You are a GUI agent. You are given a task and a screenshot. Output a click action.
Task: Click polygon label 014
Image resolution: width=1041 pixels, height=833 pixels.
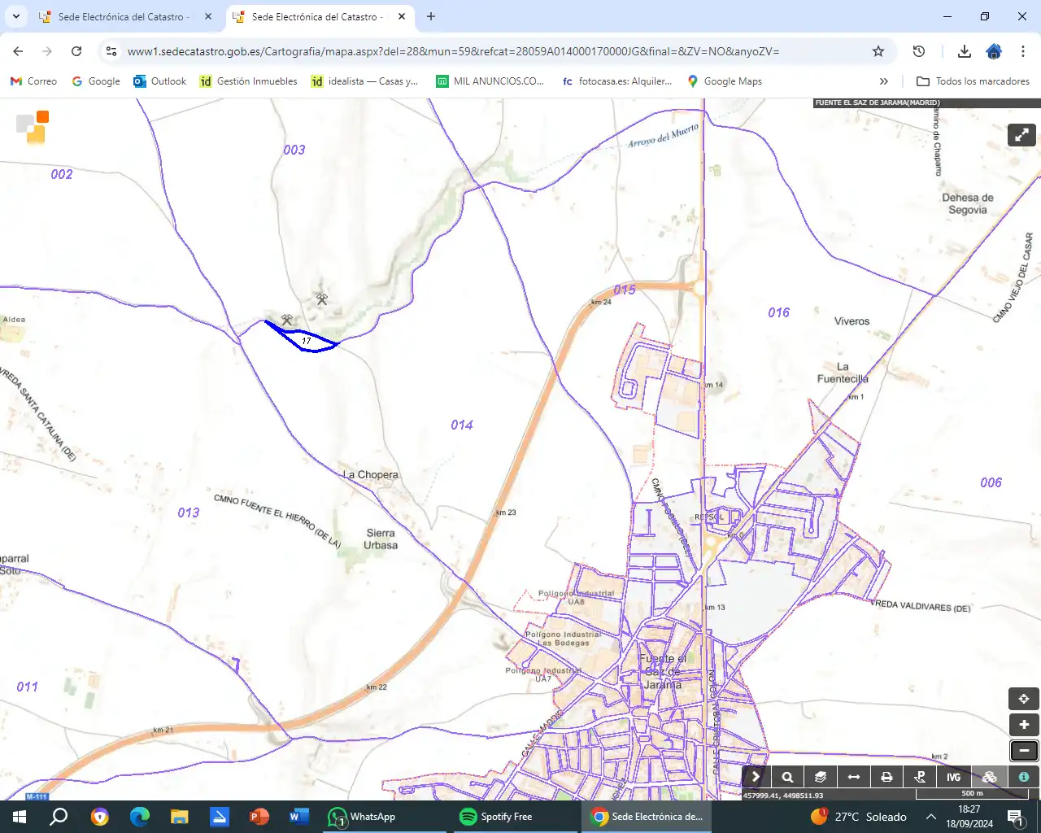462,425
